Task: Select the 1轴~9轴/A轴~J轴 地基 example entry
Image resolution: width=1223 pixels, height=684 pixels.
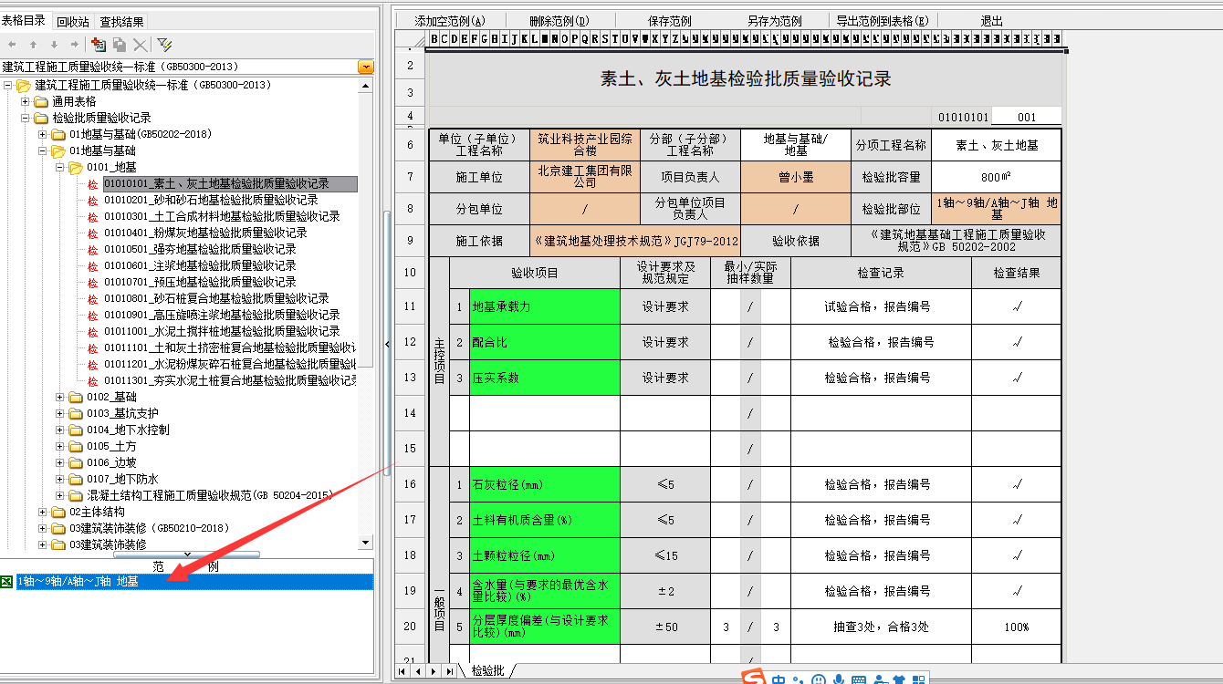Action: (194, 581)
